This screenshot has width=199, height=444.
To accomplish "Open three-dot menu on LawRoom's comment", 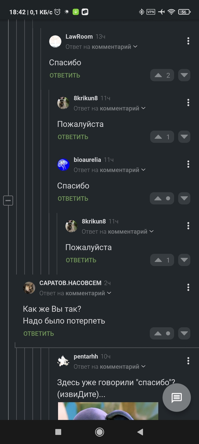I will (188, 41).
